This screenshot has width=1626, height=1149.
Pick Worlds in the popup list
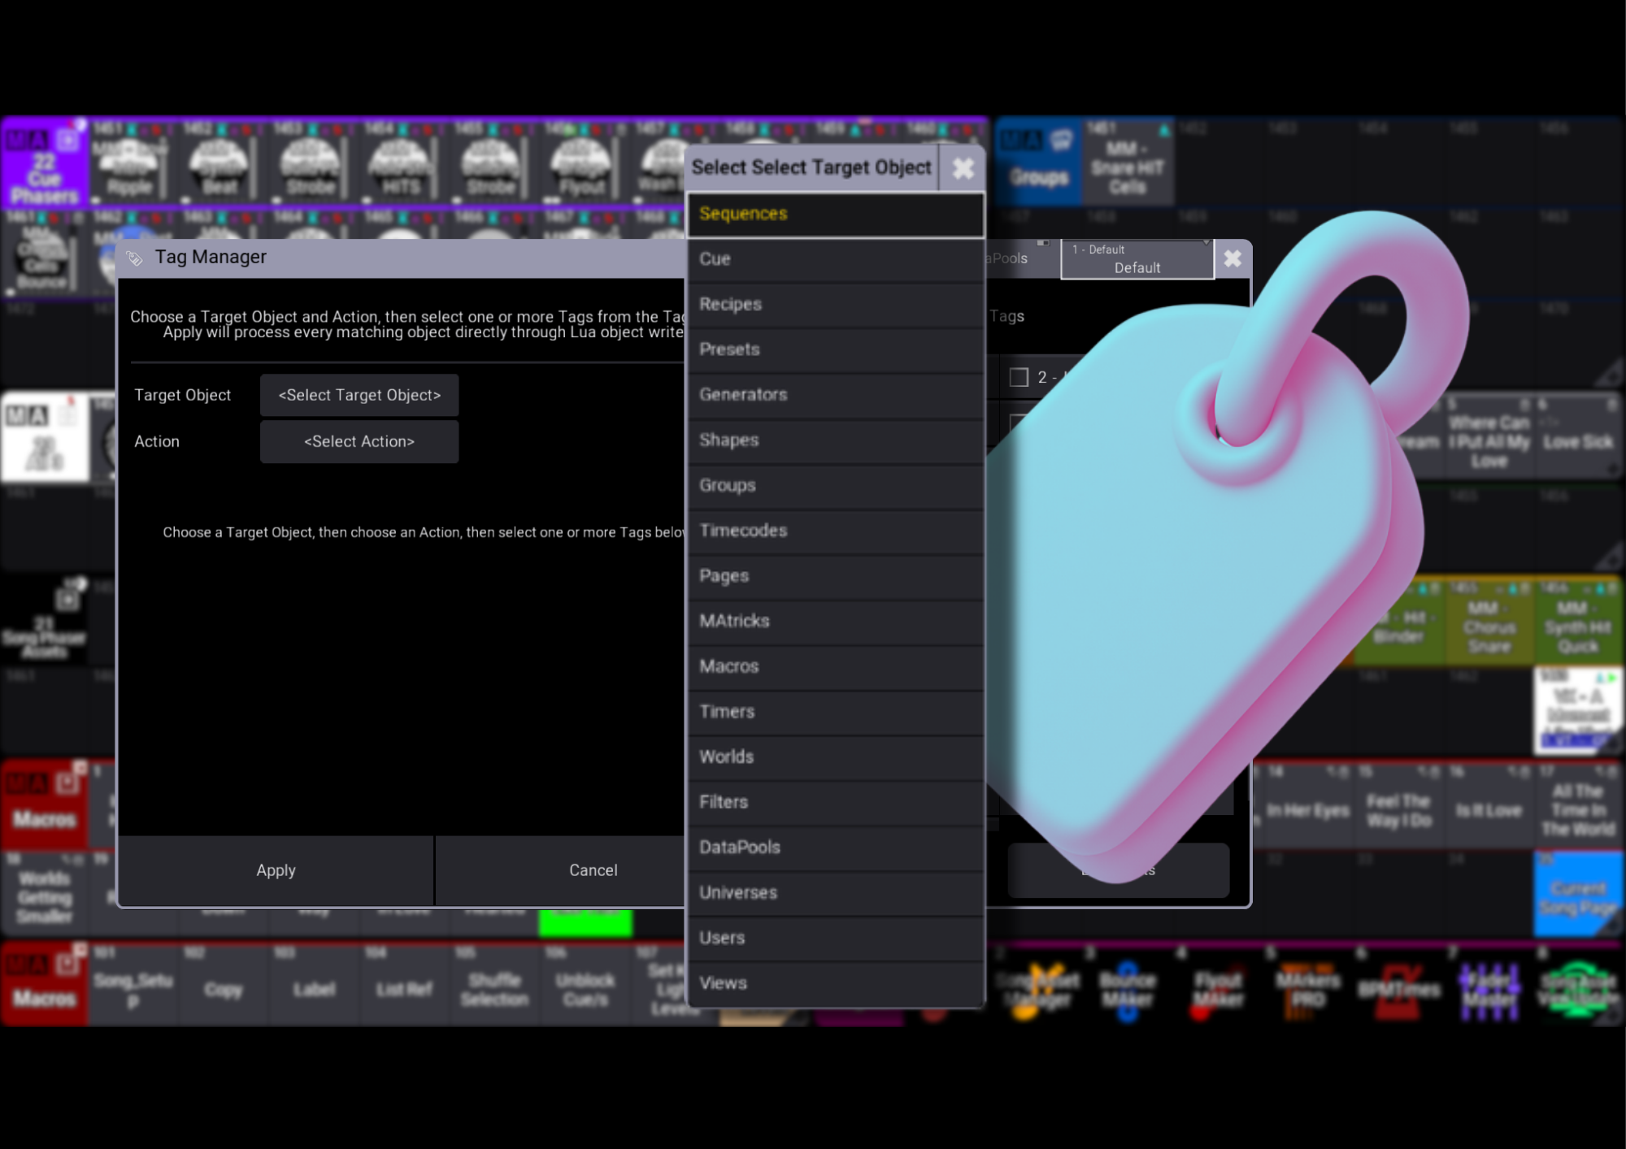coord(835,757)
